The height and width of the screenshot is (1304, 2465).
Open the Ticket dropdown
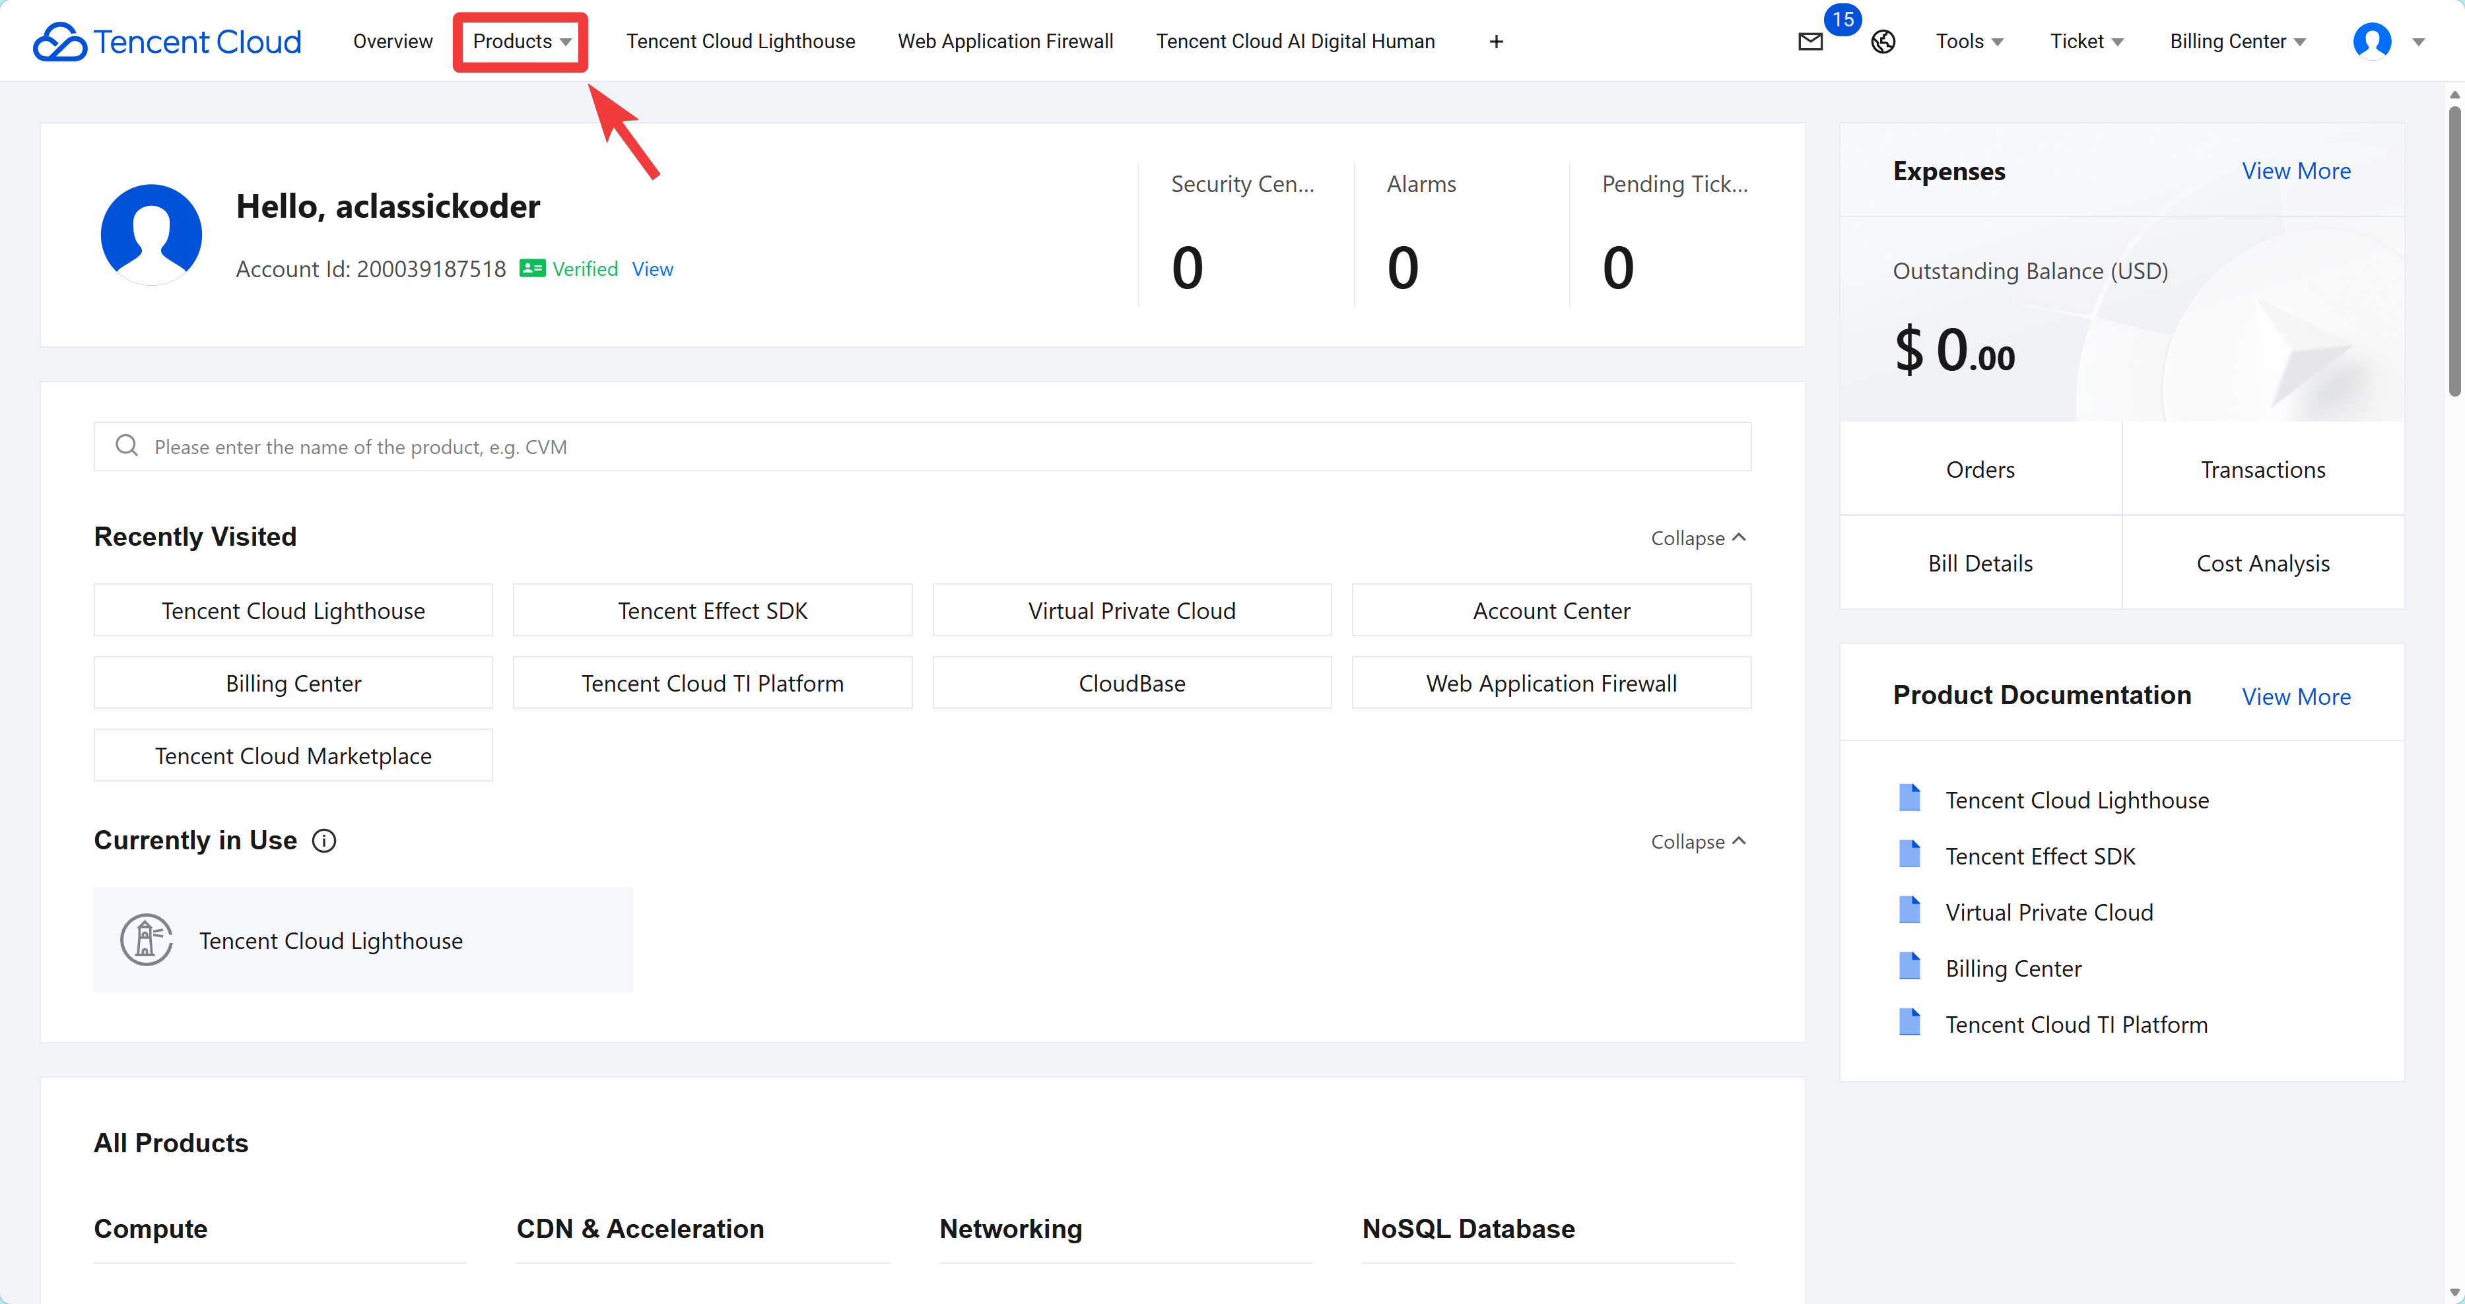point(2086,41)
